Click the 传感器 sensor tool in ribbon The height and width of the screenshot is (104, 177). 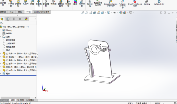click(x=53, y=3)
